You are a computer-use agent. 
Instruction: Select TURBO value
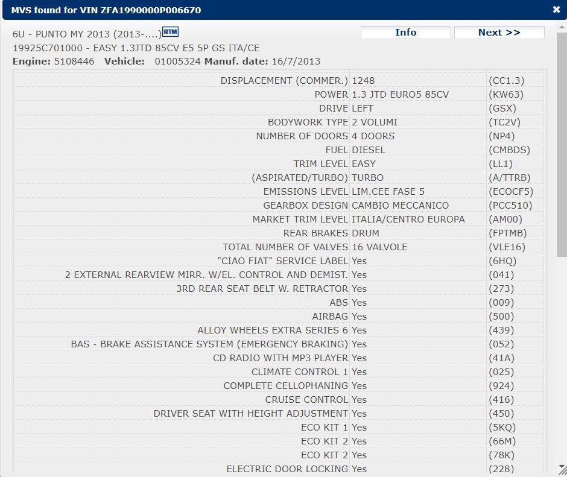(x=367, y=177)
